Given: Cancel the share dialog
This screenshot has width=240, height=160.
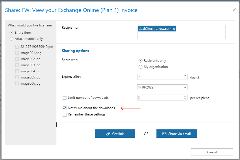Looking at the screenshot, I should 212,152.
